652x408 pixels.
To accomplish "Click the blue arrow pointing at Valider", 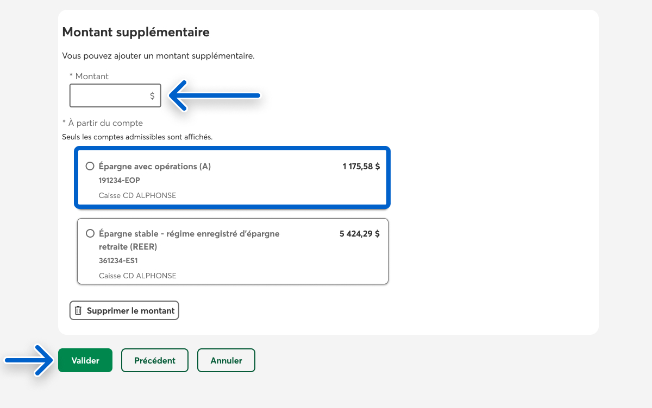I will (x=30, y=360).
